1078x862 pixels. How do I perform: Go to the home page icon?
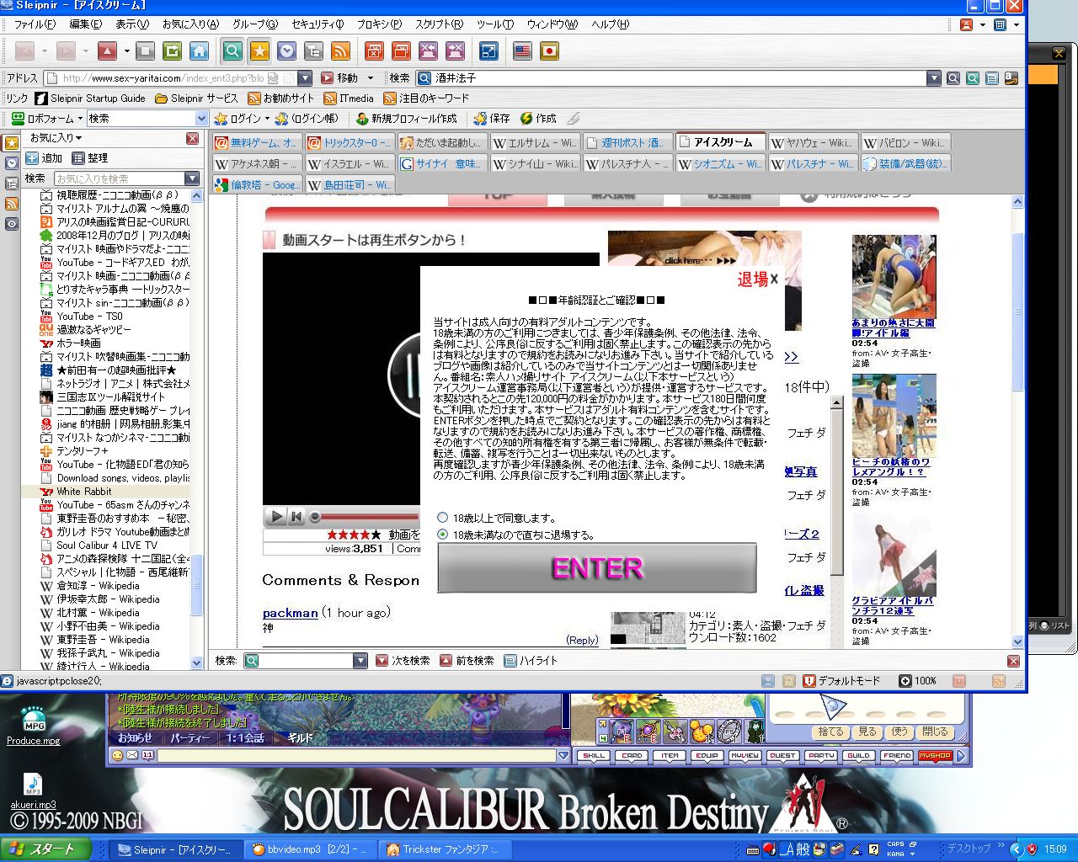click(200, 51)
